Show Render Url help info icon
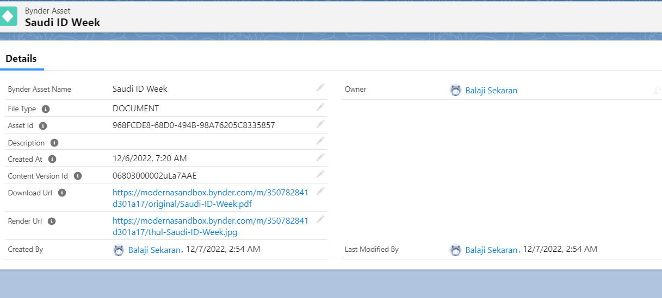This screenshot has width=662, height=298. (52, 221)
